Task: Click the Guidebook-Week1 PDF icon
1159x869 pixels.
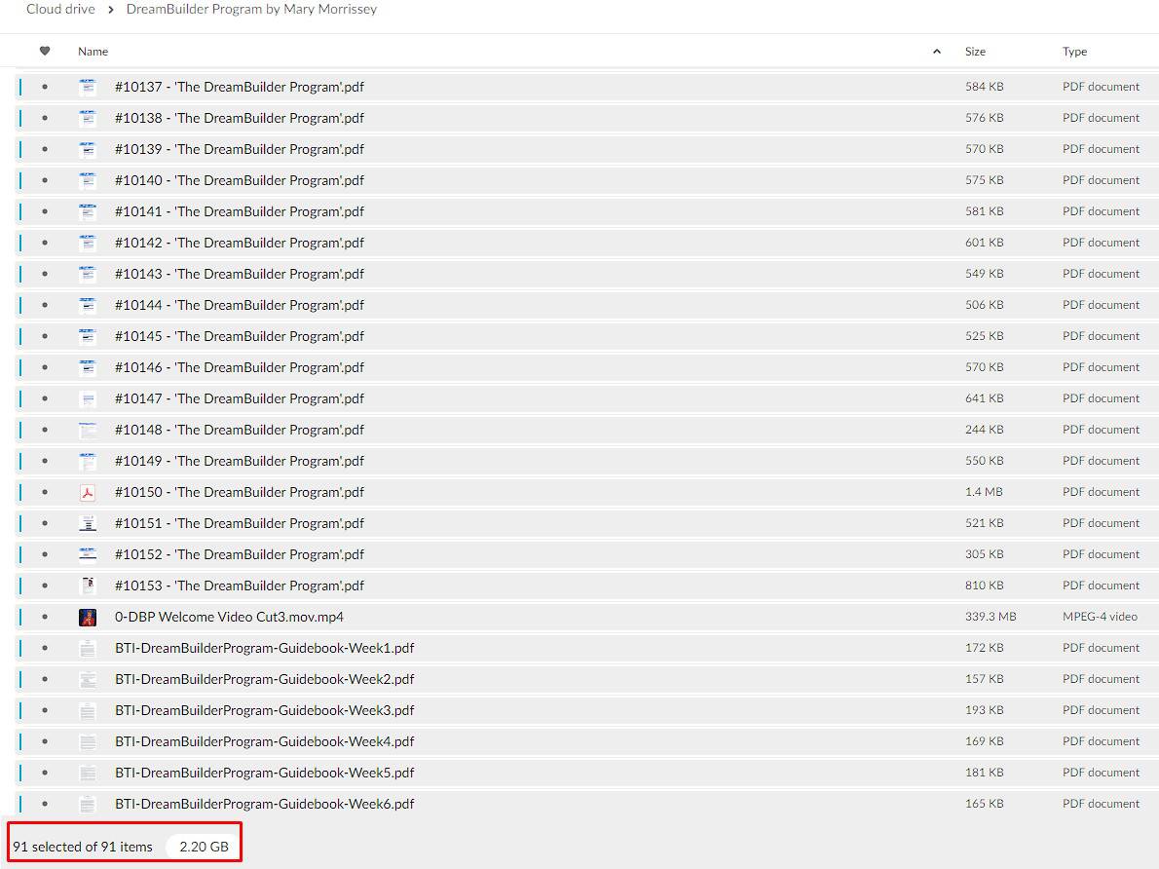Action: click(x=88, y=648)
